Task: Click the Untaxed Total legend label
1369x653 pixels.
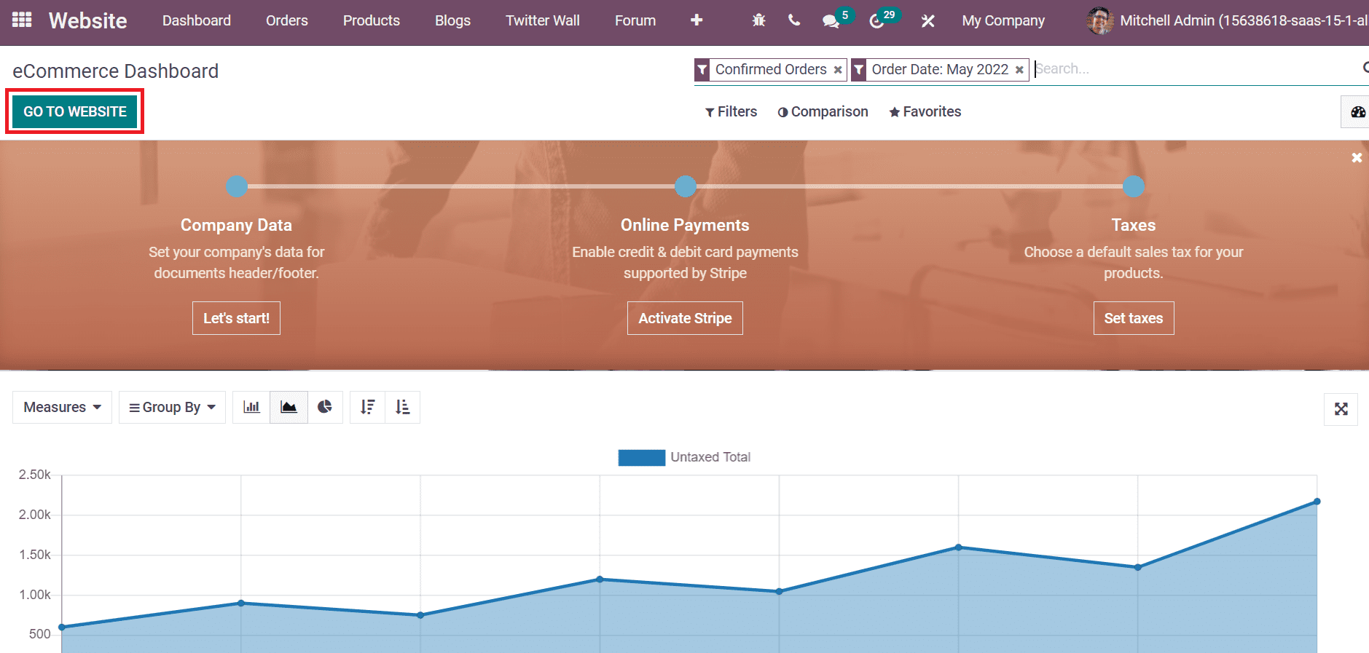Action: point(710,457)
